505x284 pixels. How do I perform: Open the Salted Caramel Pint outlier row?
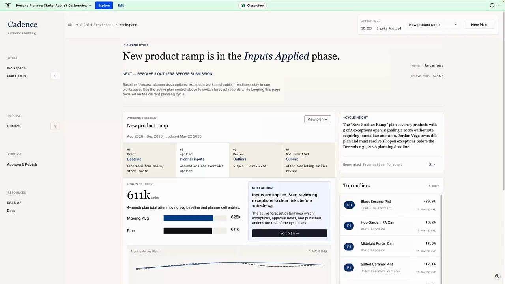point(390,267)
